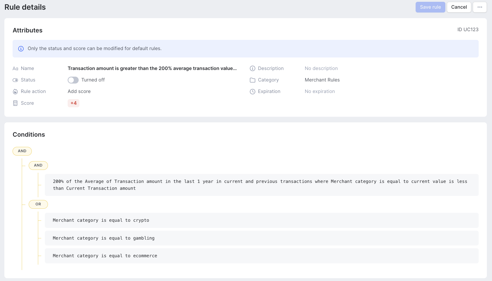The width and height of the screenshot is (492, 281).
Task: Collapse the nested AND condition group
Action: [x=38, y=165]
